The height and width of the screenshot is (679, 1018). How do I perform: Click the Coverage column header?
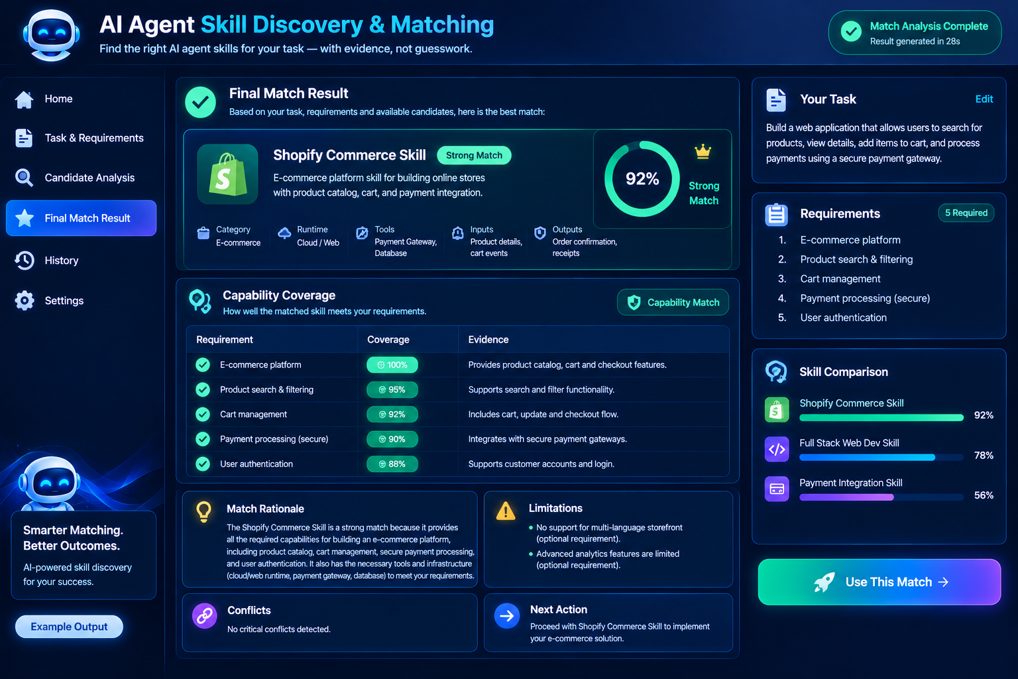click(x=388, y=339)
